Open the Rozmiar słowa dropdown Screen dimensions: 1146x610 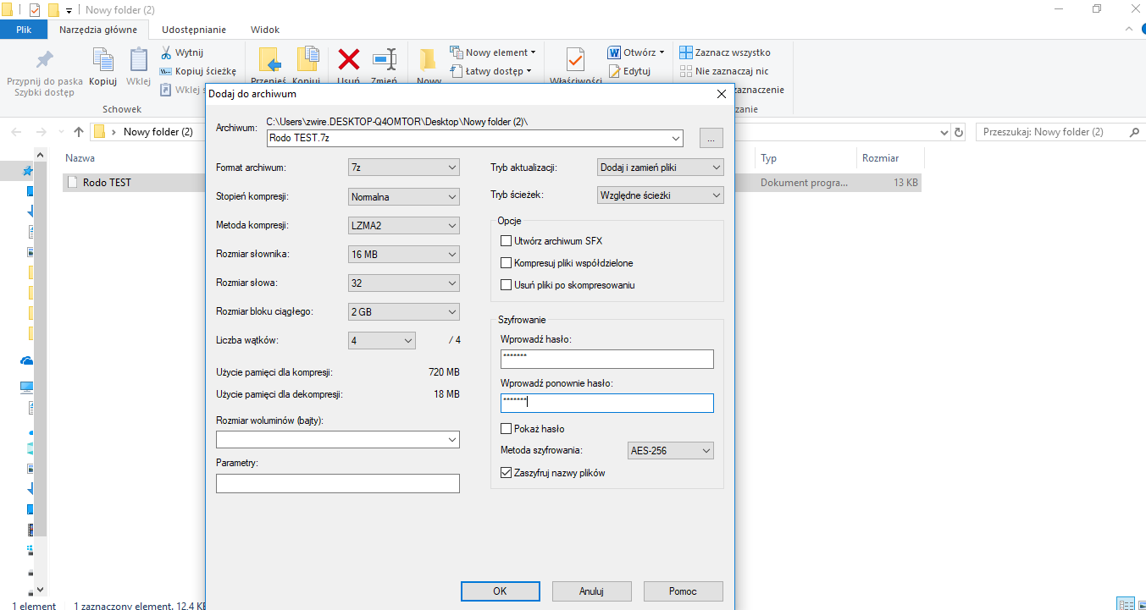pos(404,283)
